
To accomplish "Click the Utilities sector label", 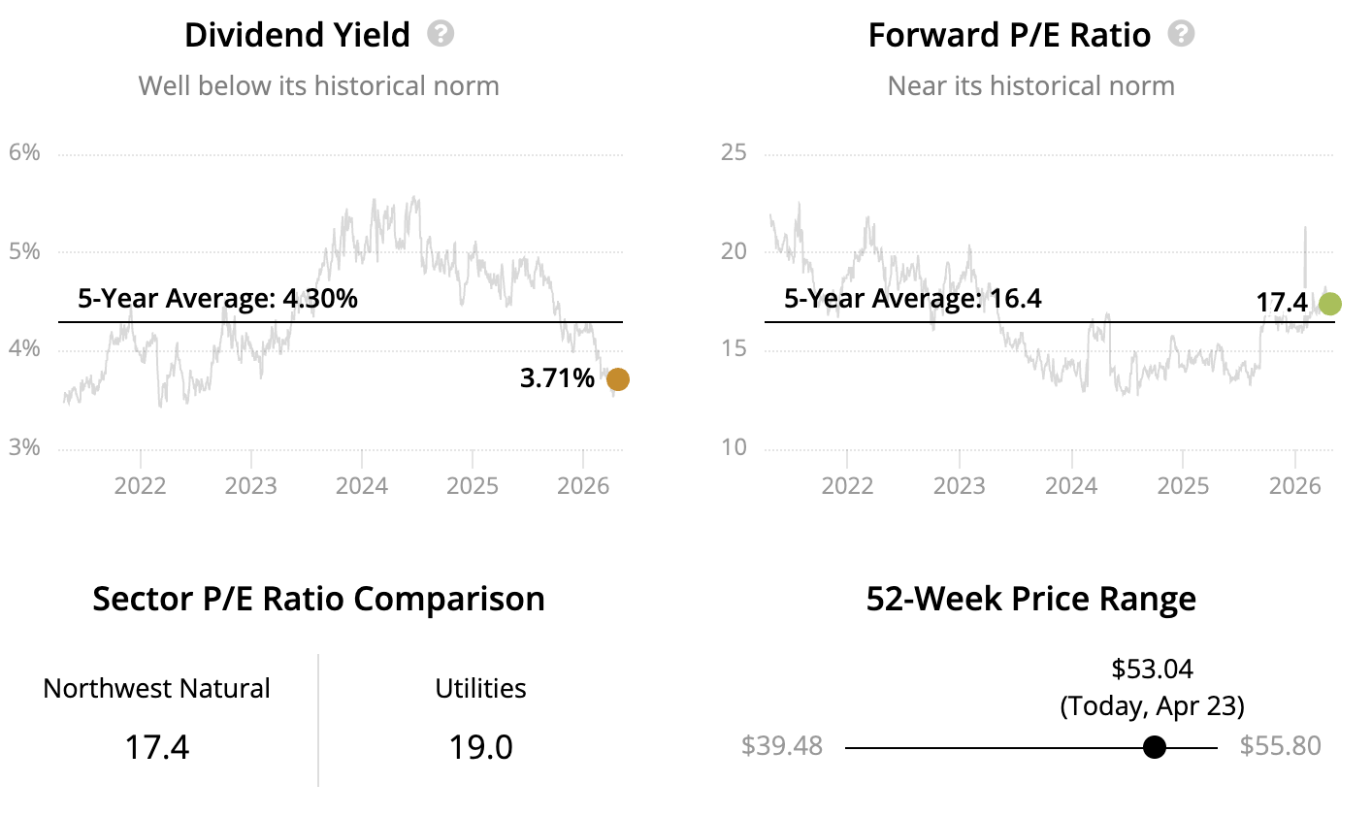I will tap(480, 688).
